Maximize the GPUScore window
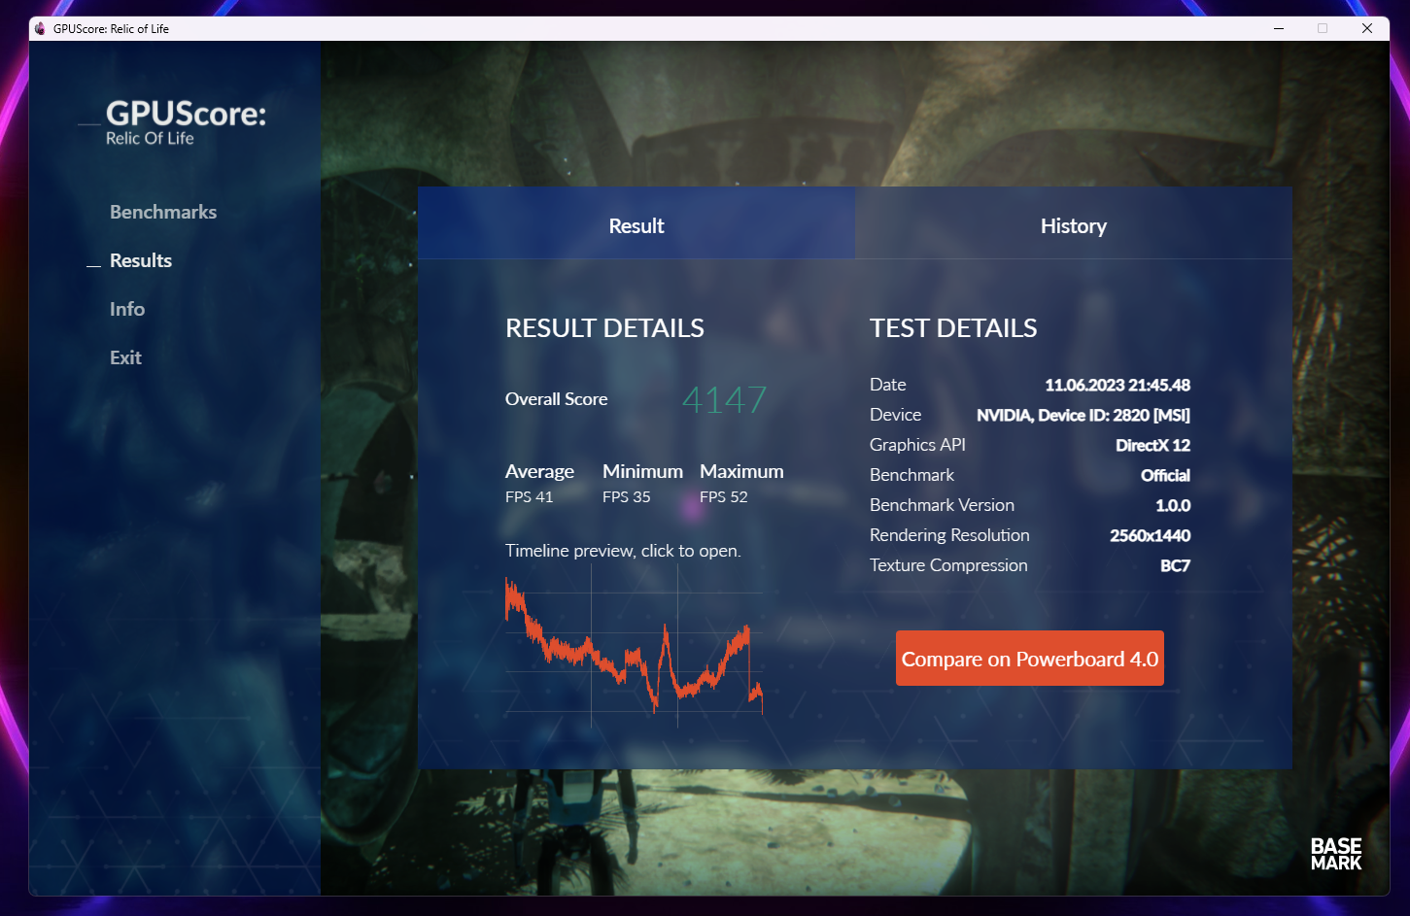1410x916 pixels. 1323,28
